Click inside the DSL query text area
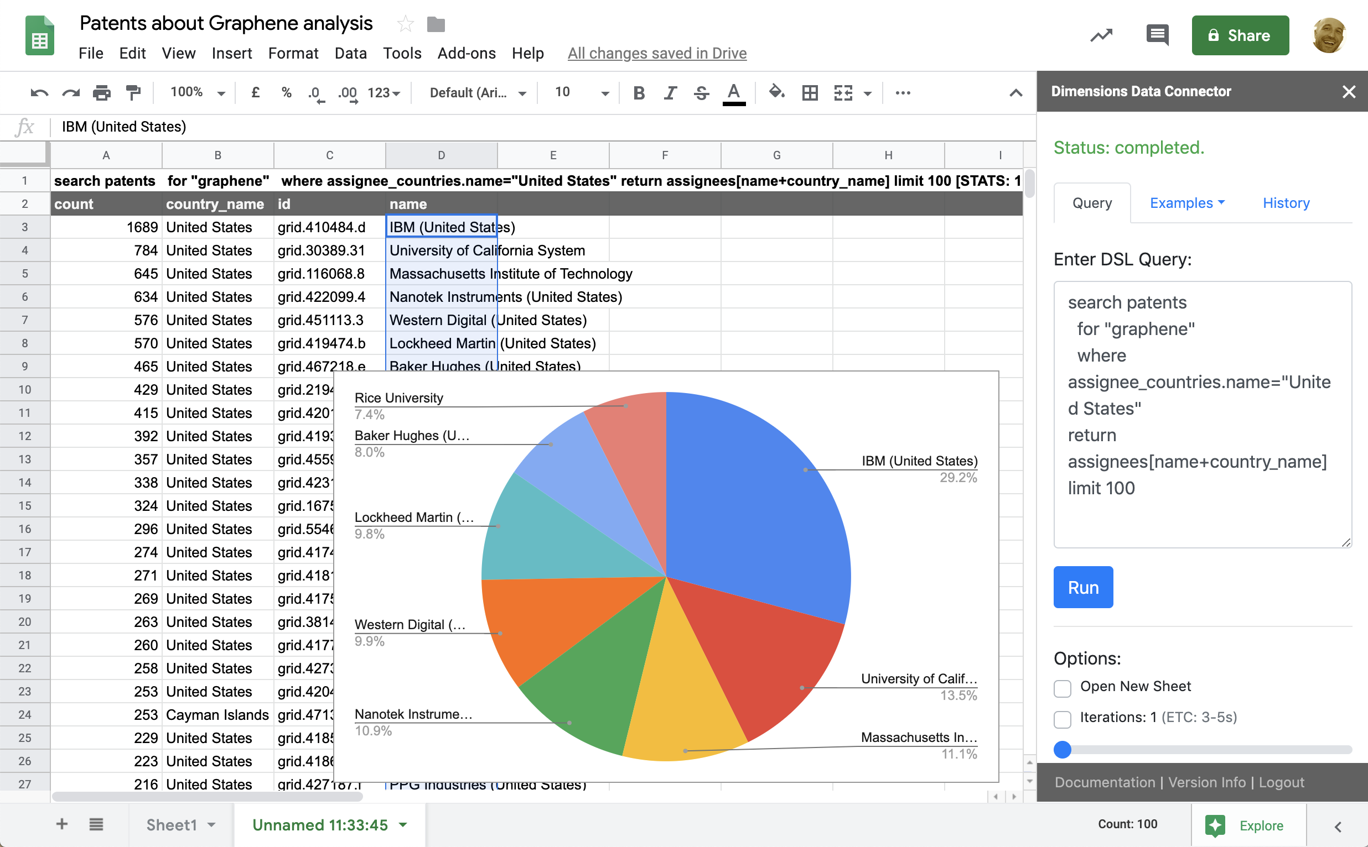1368x847 pixels. pyautogui.click(x=1202, y=415)
